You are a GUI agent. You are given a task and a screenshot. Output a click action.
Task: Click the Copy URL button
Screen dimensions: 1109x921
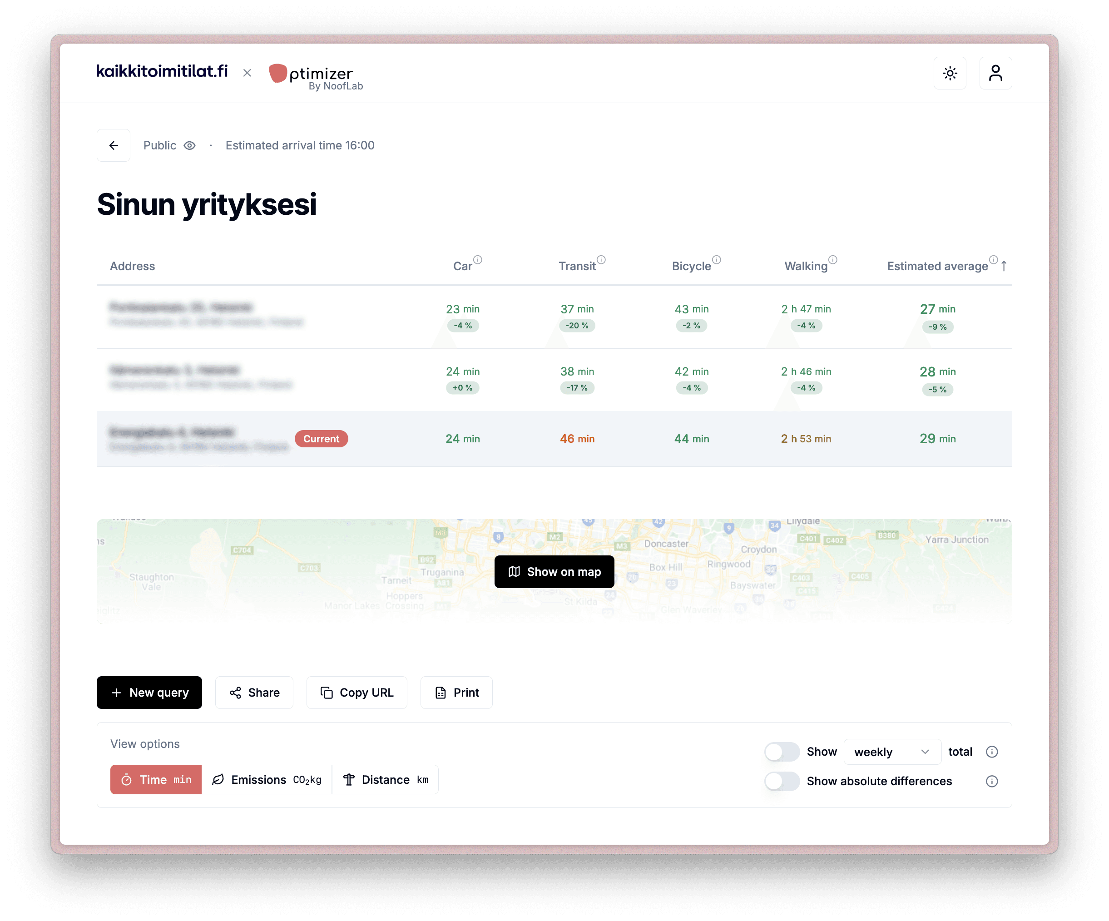356,692
